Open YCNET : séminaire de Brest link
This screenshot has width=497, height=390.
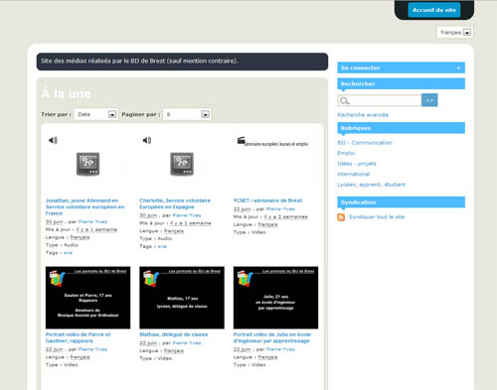(267, 200)
